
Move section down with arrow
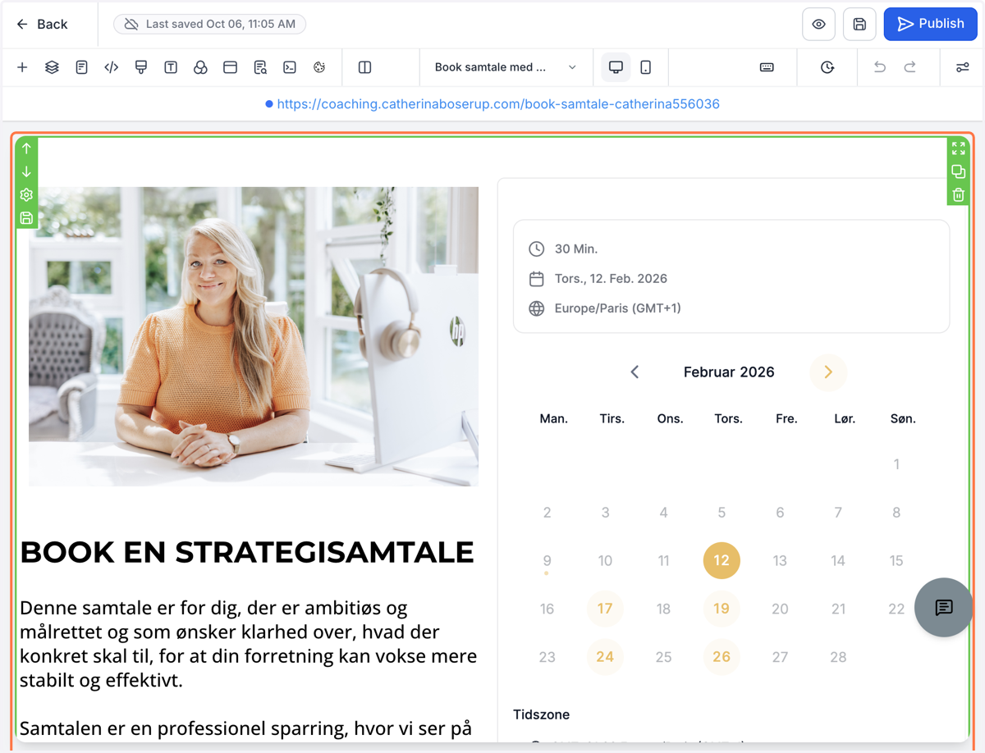(26, 171)
